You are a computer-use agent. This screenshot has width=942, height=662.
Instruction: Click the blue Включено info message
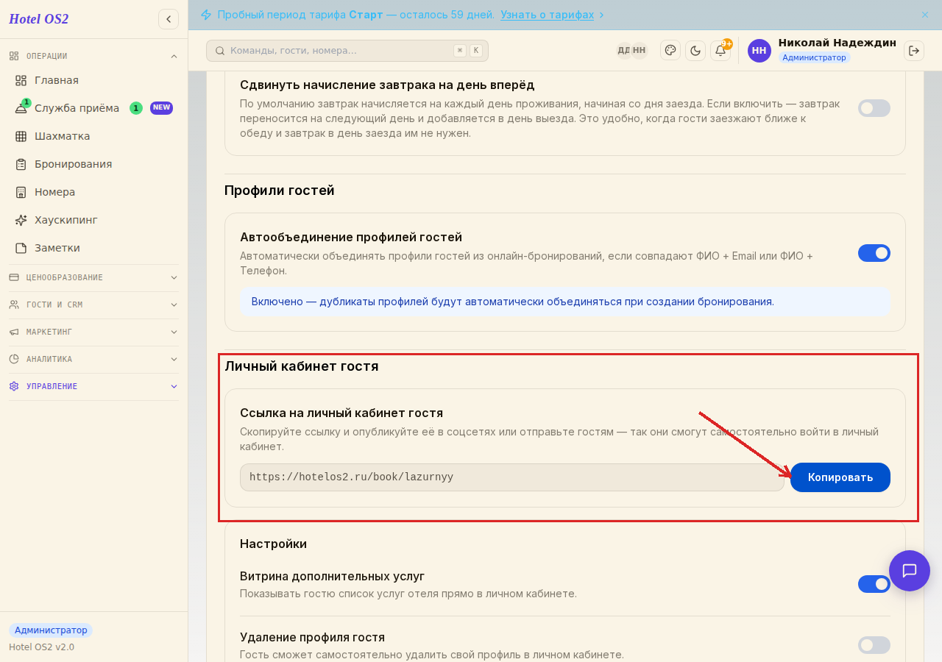[x=565, y=302]
